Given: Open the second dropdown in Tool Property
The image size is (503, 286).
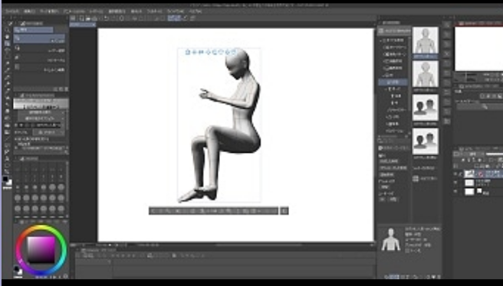Looking at the screenshot, I should coord(41,119).
